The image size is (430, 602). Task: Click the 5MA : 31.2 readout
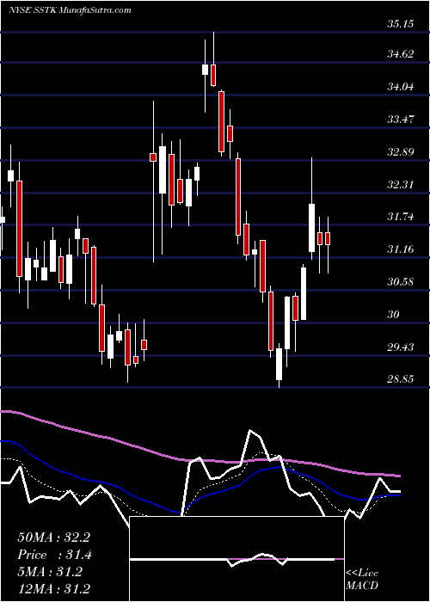[x=50, y=571]
